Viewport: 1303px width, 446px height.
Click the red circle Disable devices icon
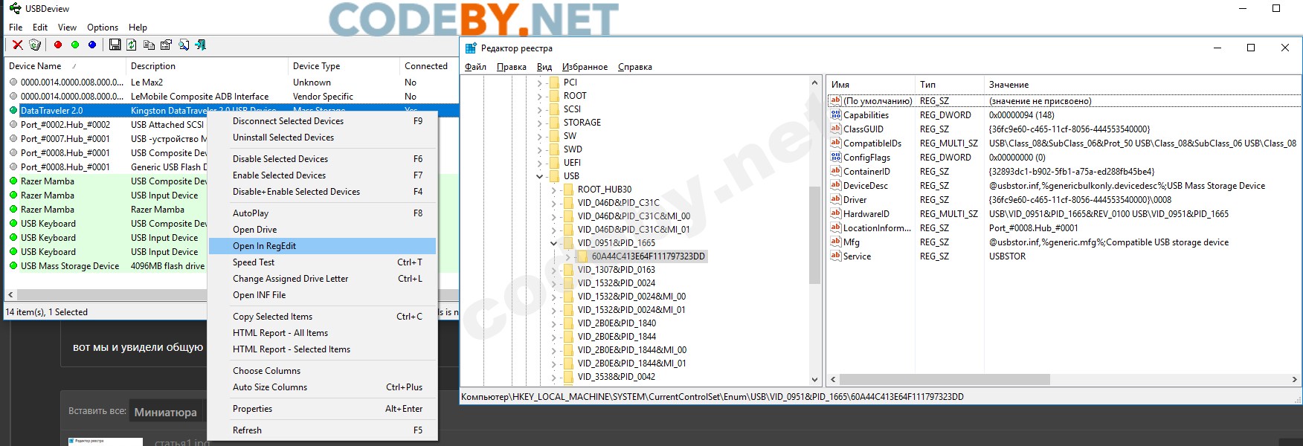[x=58, y=45]
